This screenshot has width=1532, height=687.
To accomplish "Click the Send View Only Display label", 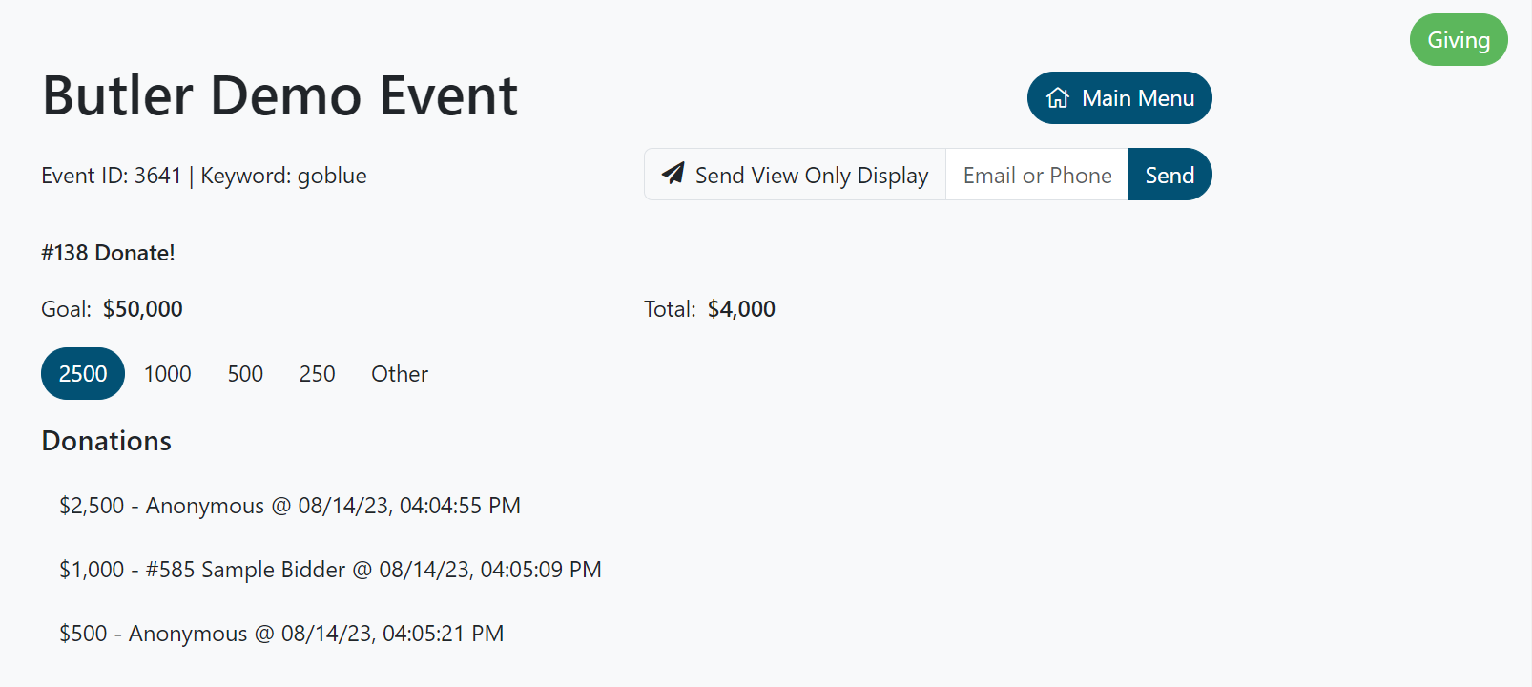I will point(811,176).
